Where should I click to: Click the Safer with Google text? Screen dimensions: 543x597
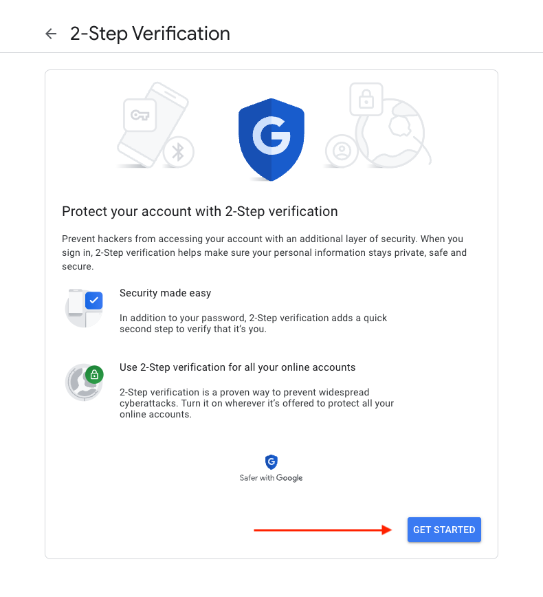point(271,478)
